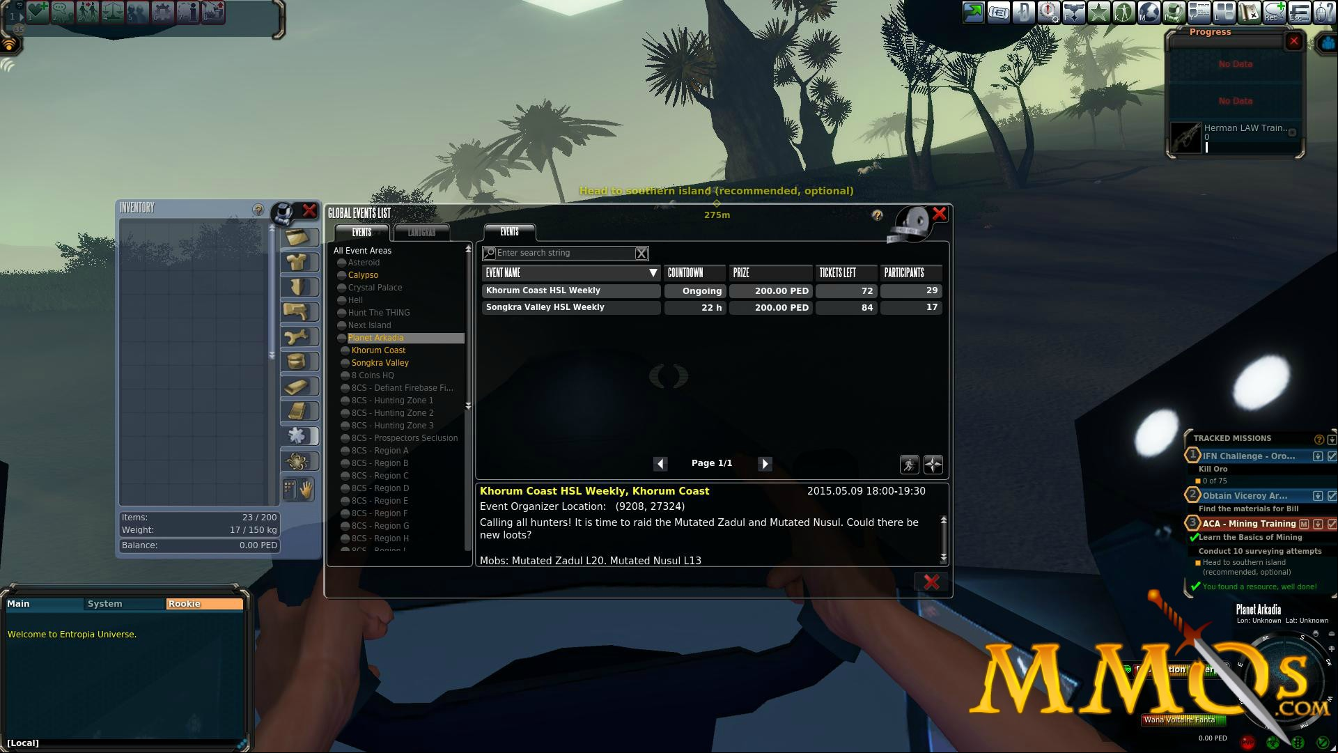Screen dimensions: 1338x753
Task: Open the action library icon labeled L
Action: pyautogui.click(x=1224, y=12)
